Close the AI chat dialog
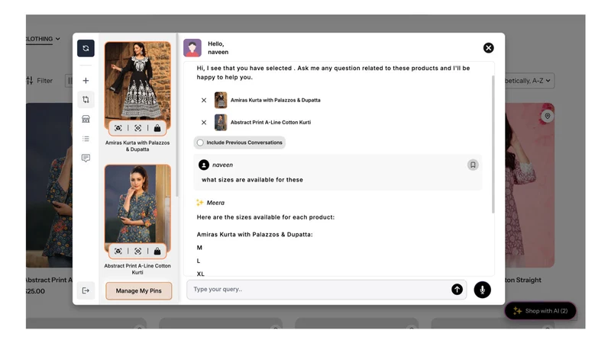The image size is (611, 343). coord(488,48)
